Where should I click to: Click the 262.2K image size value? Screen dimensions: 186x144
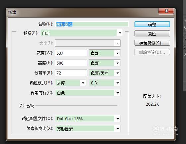(152, 104)
